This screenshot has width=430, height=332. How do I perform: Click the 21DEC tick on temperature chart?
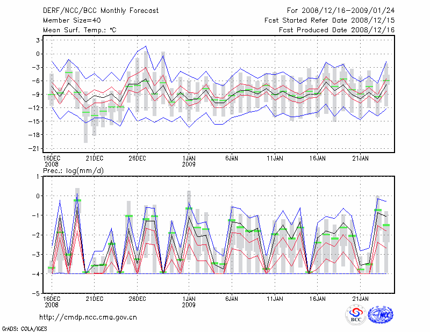tap(94, 158)
